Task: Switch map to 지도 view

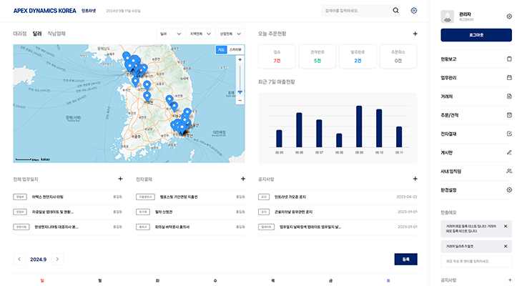Action: coord(222,49)
